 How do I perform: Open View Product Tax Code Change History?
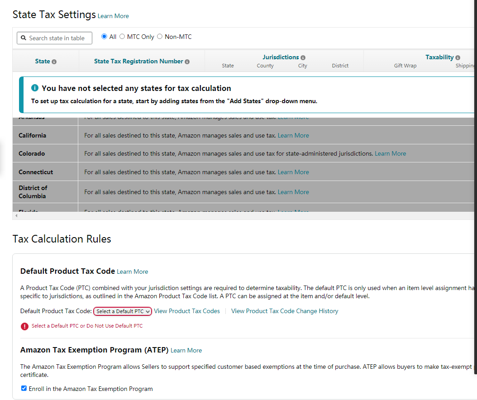pos(285,311)
